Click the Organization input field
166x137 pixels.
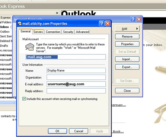coord(76,77)
